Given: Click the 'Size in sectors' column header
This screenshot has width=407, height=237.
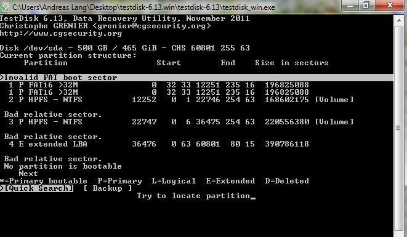Looking at the screenshot, I should [x=292, y=63].
